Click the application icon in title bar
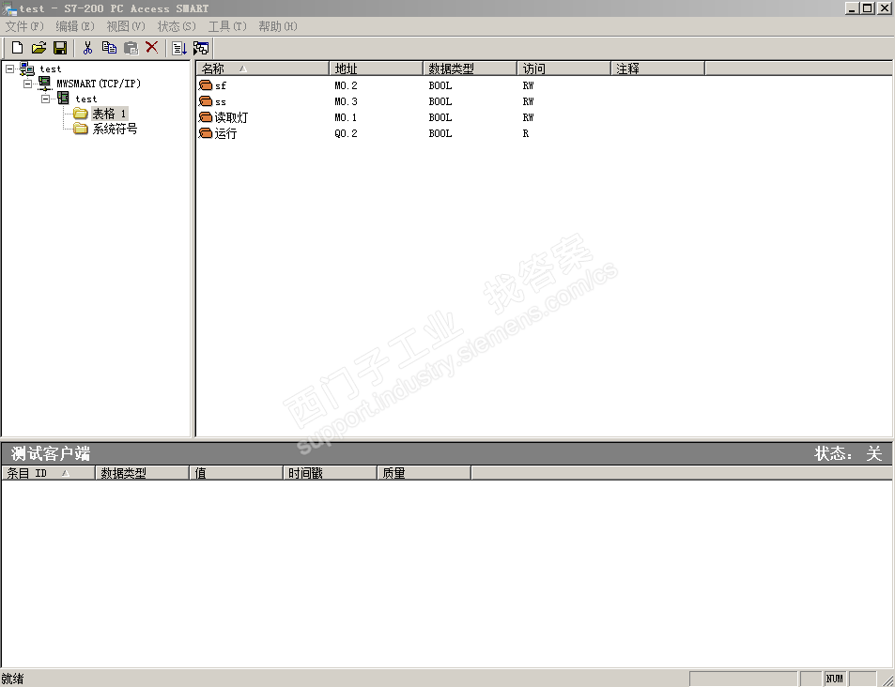 (x=9, y=8)
